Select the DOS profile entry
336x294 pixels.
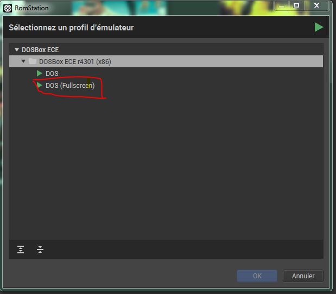[52, 73]
